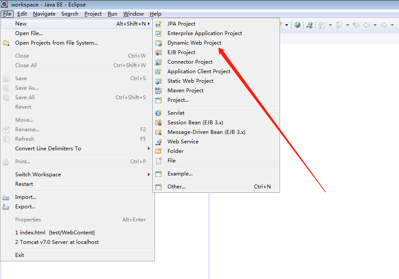Viewport: 399px width, 279px height.
Task: Click the Previous Annotation toolbar icon
Action: coord(339,25)
